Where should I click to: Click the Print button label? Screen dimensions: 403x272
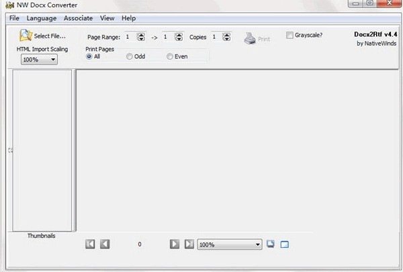[x=264, y=40]
